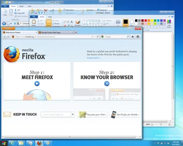
Task: Reload the page in Firefox toolbar
Action: pyautogui.click(x=98, y=36)
